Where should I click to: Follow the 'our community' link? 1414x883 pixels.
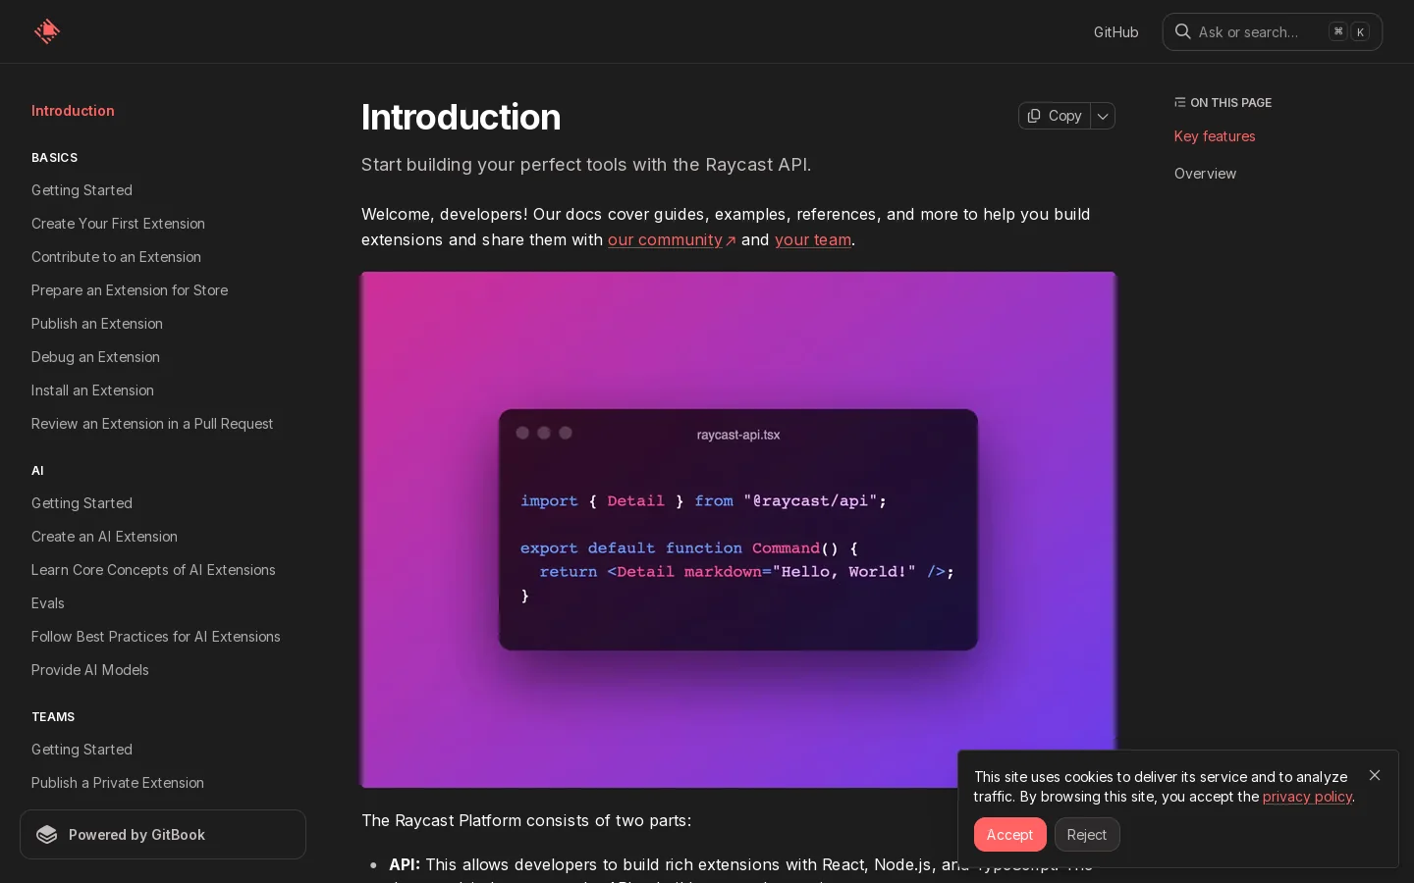pos(665,239)
